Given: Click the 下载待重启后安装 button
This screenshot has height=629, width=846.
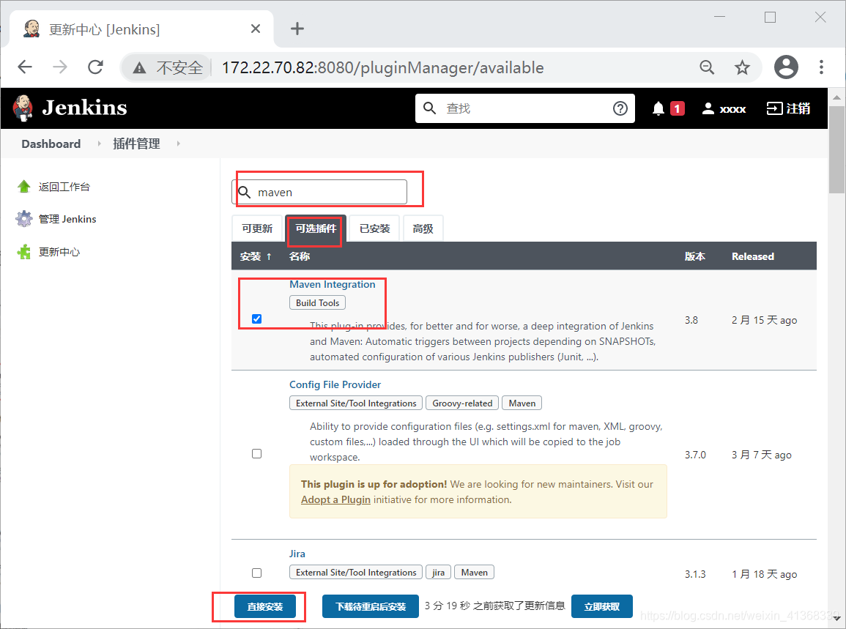Looking at the screenshot, I should 371,606.
